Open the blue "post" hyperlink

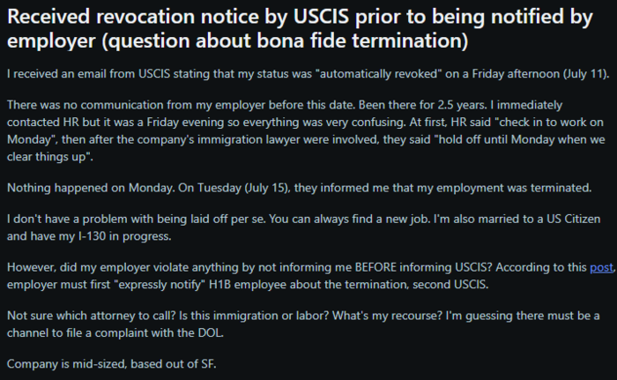pyautogui.click(x=601, y=267)
